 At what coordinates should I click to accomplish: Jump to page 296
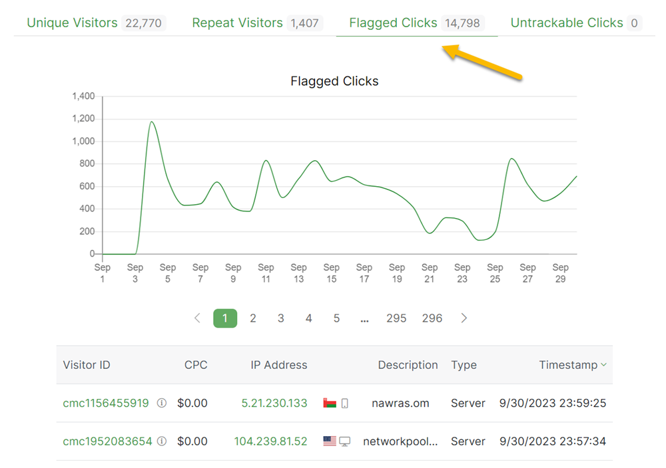pyautogui.click(x=432, y=318)
